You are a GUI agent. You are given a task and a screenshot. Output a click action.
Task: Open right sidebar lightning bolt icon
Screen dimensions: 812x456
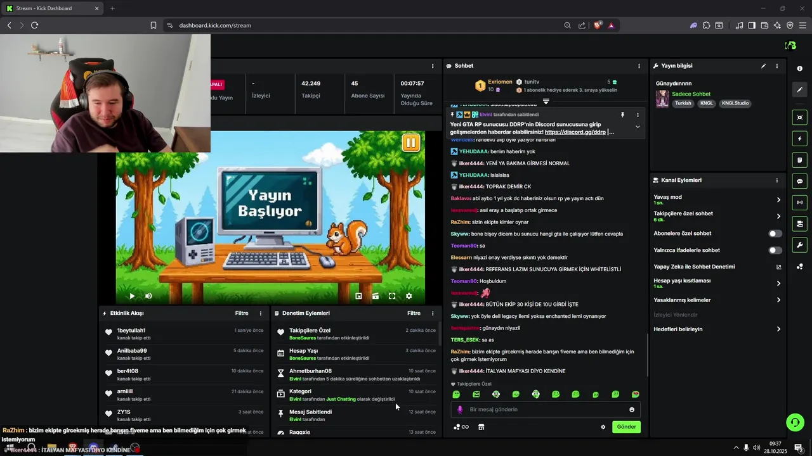click(x=799, y=139)
